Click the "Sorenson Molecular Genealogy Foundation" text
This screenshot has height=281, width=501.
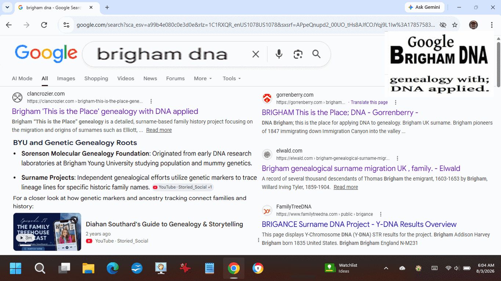coord(86,154)
